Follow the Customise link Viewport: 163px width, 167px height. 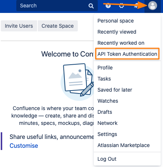(24, 146)
